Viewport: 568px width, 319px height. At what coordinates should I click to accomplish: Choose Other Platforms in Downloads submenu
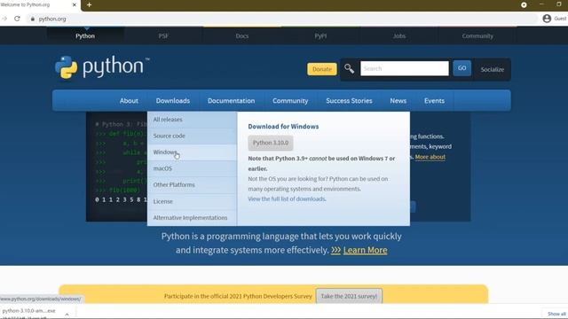(x=192, y=185)
